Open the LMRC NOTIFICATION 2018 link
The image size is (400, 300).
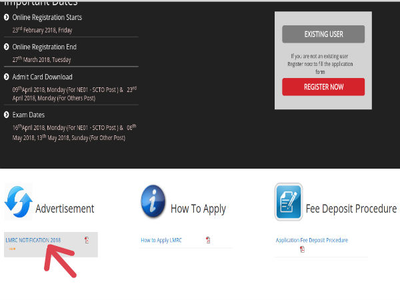pyautogui.click(x=33, y=240)
